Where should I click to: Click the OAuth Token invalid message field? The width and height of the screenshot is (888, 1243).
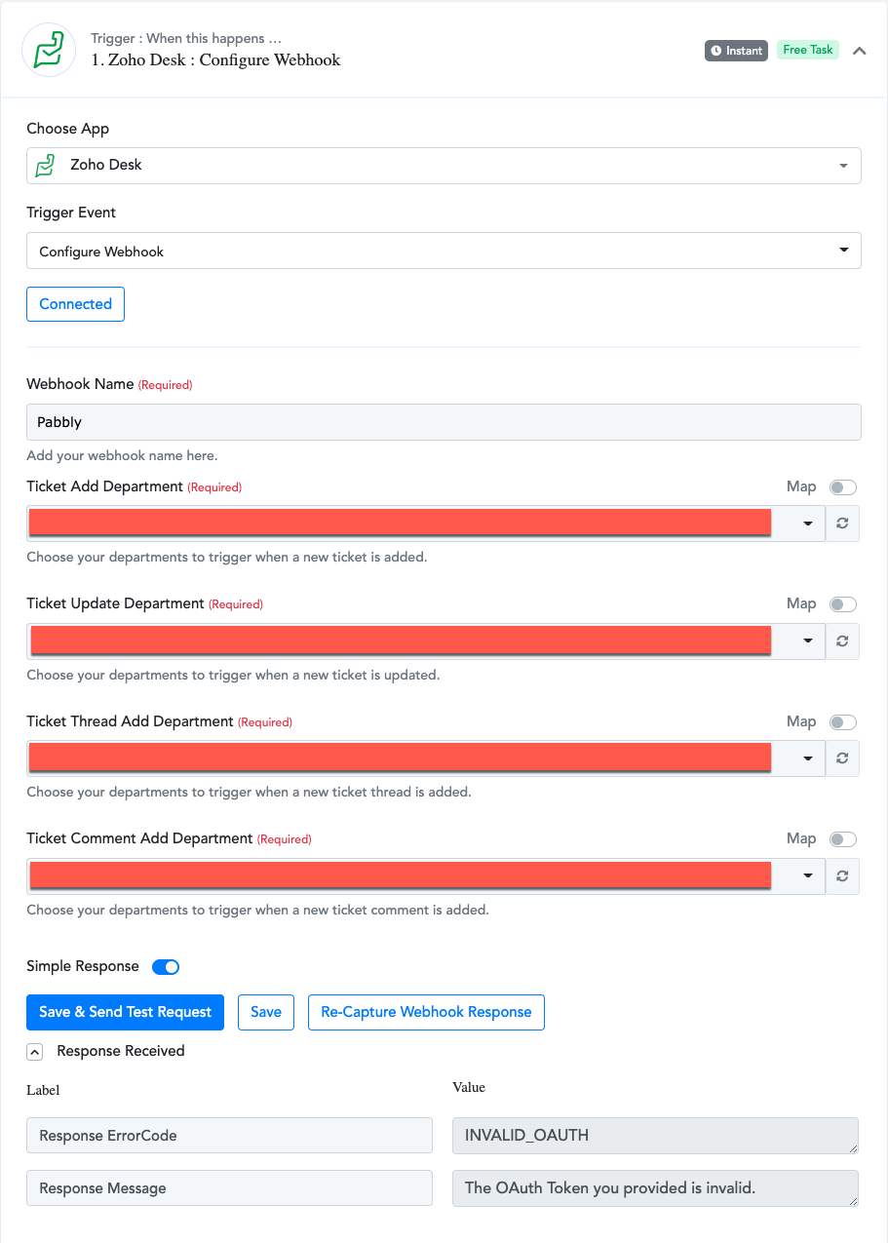[x=655, y=1188]
